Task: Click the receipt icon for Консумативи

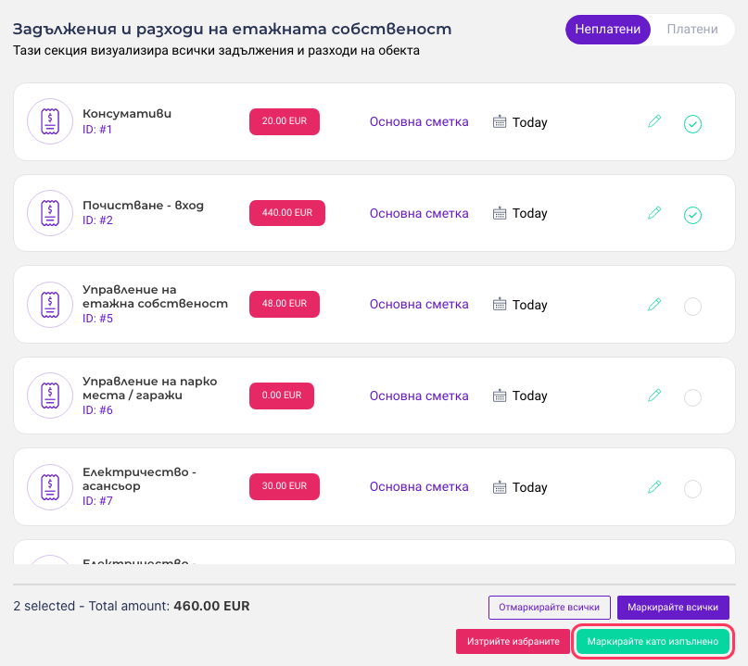Action: pos(50,121)
